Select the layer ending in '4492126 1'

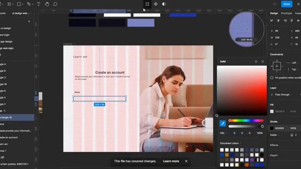(14, 164)
